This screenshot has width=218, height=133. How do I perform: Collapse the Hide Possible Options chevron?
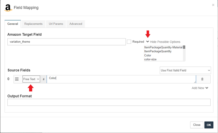click(147, 42)
